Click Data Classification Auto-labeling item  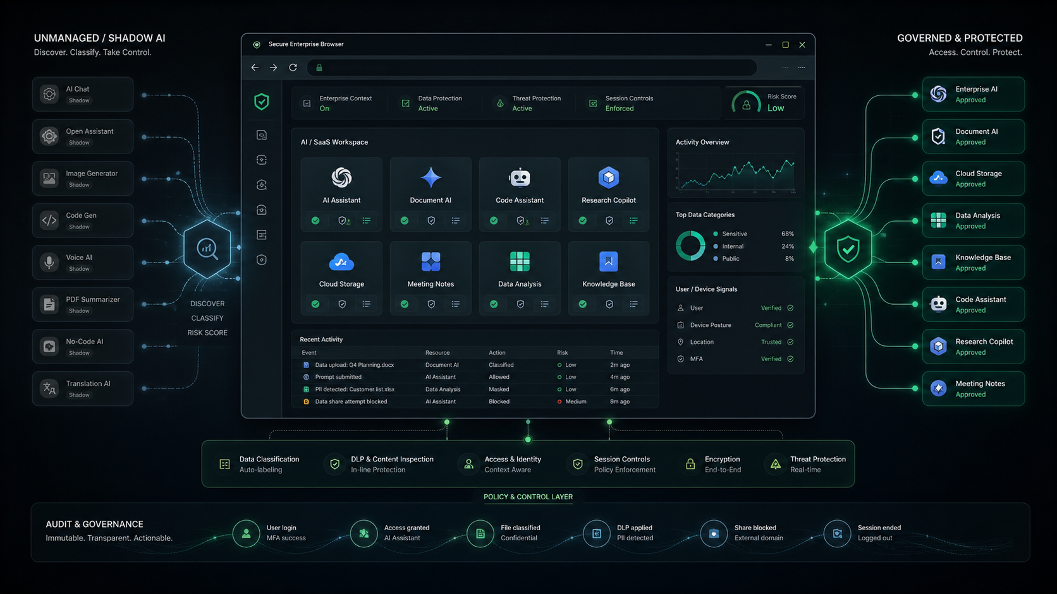(x=259, y=464)
